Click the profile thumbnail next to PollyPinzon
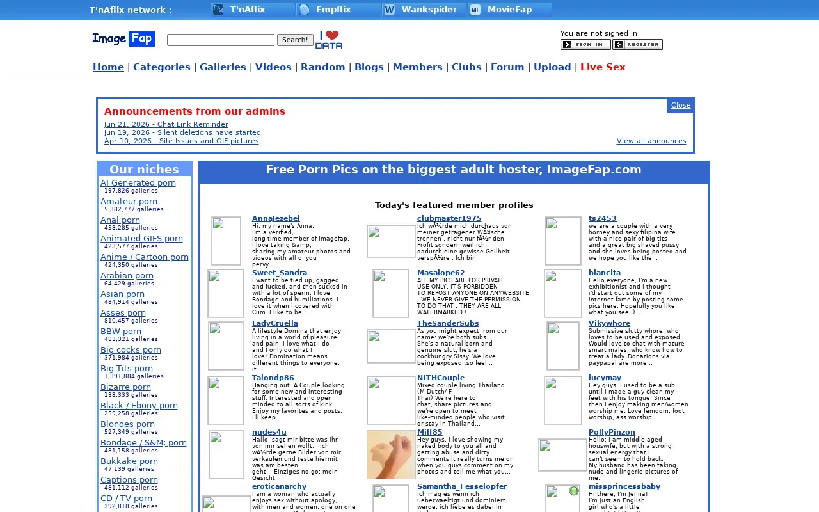 (563, 454)
